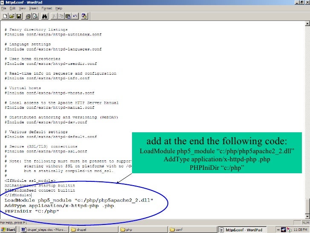Image resolution: width=310 pixels, height=233 pixels.
Task: Expand hidden system tray icons chevron
Action: coord(278,230)
